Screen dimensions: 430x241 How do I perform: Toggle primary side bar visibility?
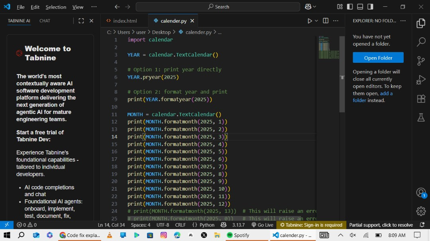tap(350, 7)
